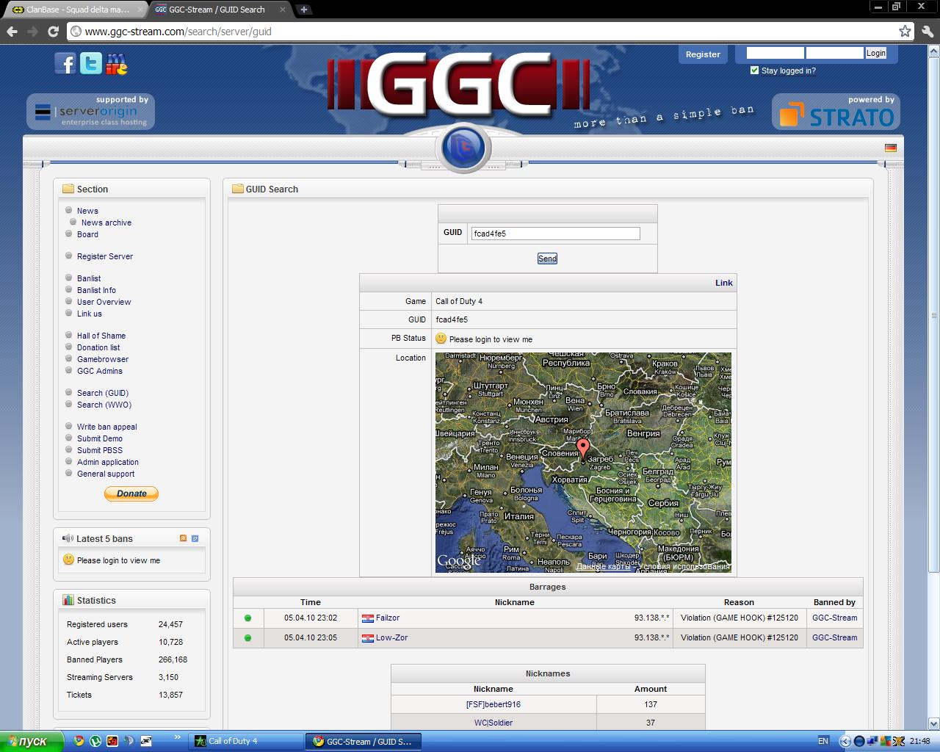
Task: Open Write ban appeal link
Action: coord(107,427)
